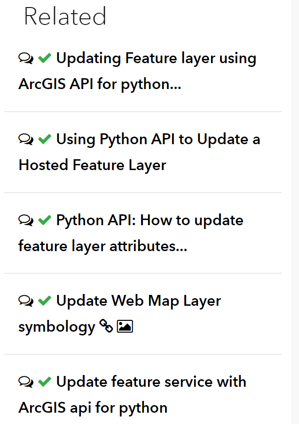Click green checkmark beside Using Python API post

click(x=45, y=139)
